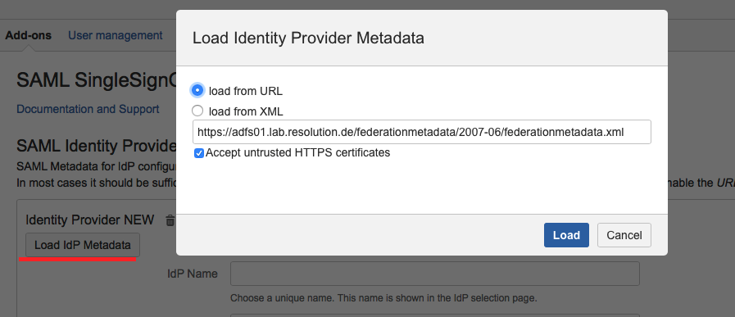The width and height of the screenshot is (735, 317).
Task: Open Documentation and Support link
Action: click(x=88, y=109)
